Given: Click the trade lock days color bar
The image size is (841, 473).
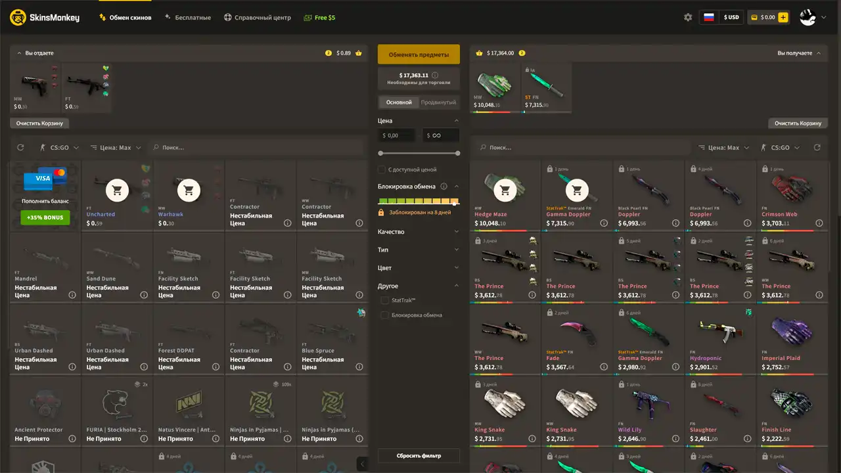Looking at the screenshot, I should (x=419, y=201).
